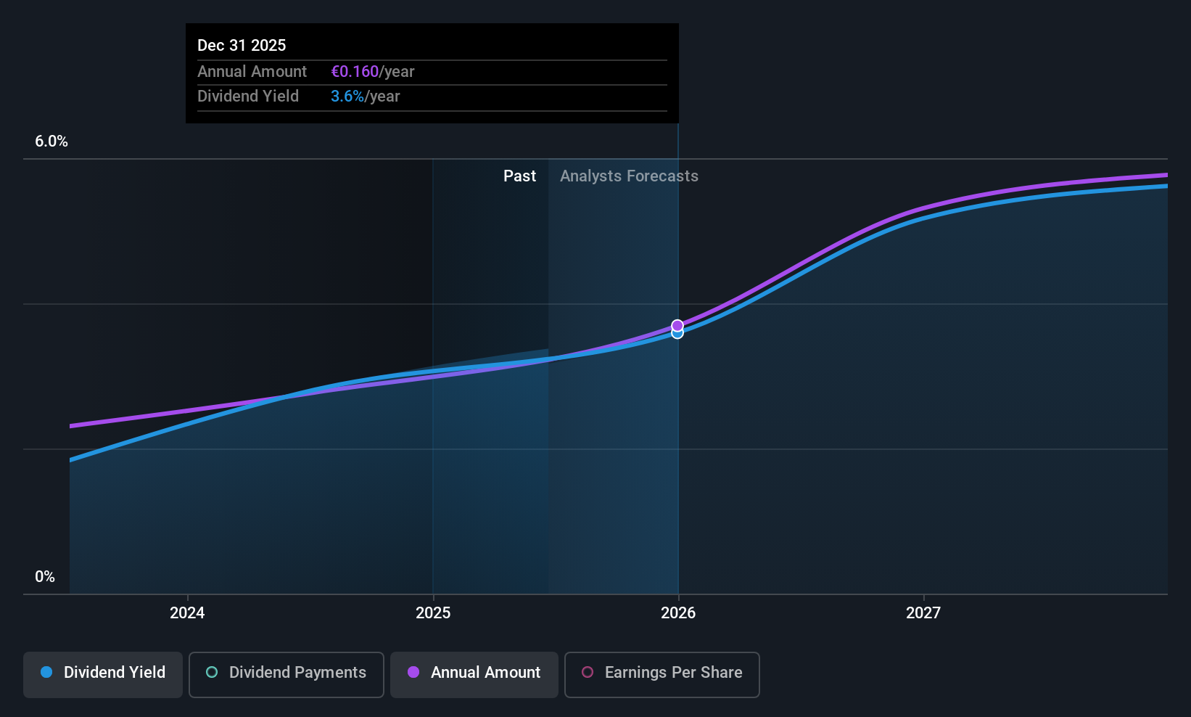
Task: Click the €0.160/year tooltip value
Action: pyautogui.click(x=373, y=71)
